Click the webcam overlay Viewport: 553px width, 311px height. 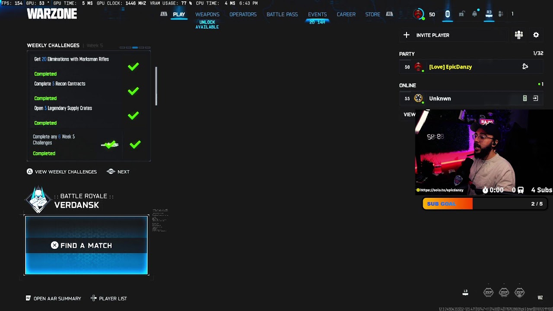[484, 152]
